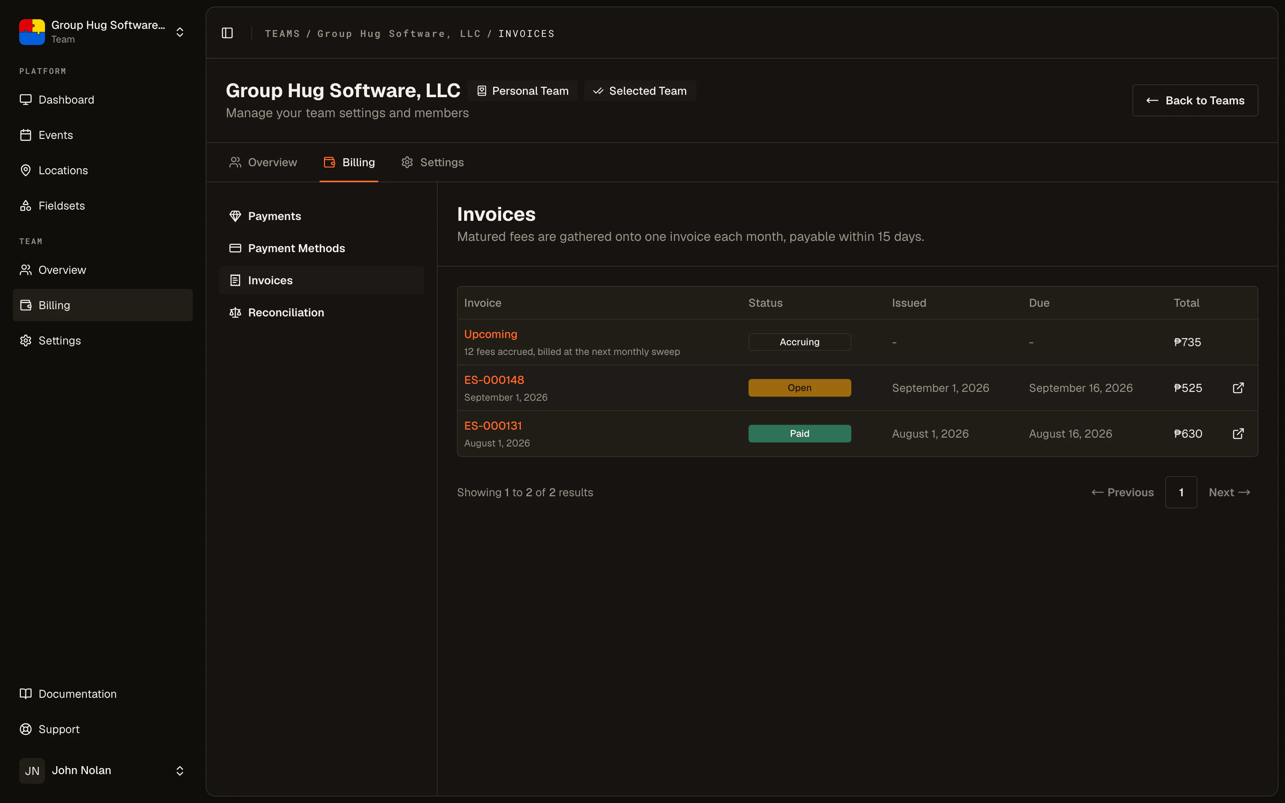The width and height of the screenshot is (1285, 803).
Task: Click the Reconciliation scales icon
Action: pos(235,312)
